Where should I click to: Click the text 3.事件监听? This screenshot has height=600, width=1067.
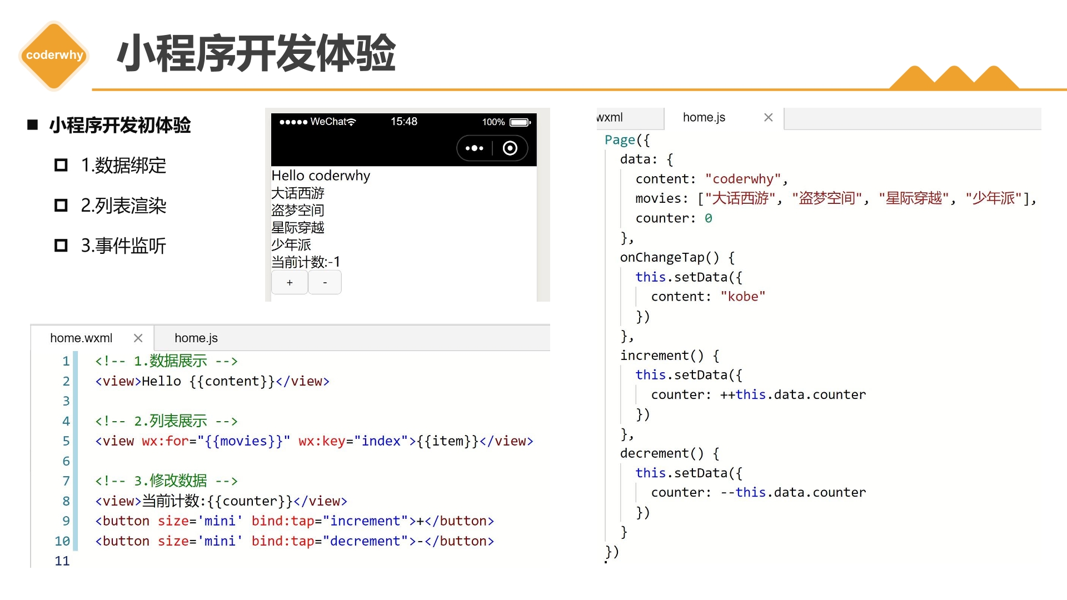click(123, 246)
